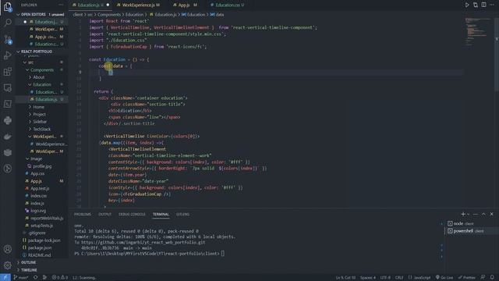Select the powershell terminal instance

(471, 231)
